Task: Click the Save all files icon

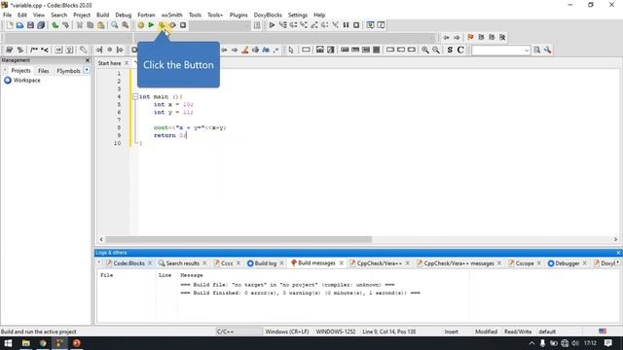Action: (41, 25)
